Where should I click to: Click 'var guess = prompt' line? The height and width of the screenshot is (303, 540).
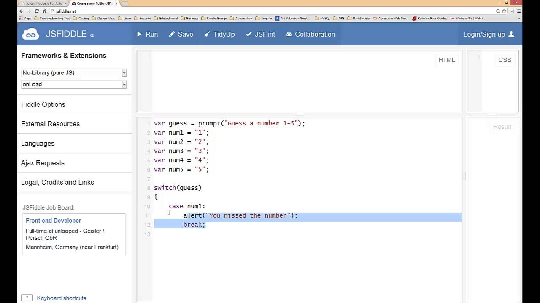pos(229,123)
